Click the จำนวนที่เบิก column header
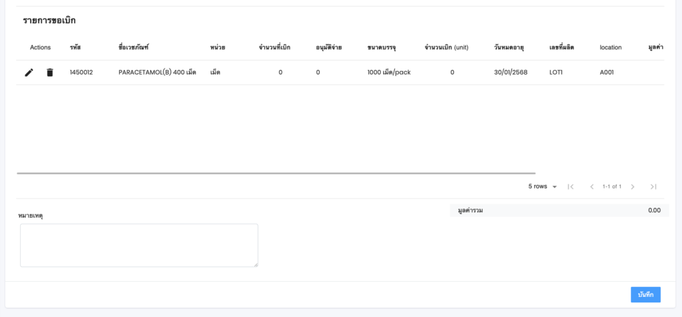 click(x=274, y=47)
